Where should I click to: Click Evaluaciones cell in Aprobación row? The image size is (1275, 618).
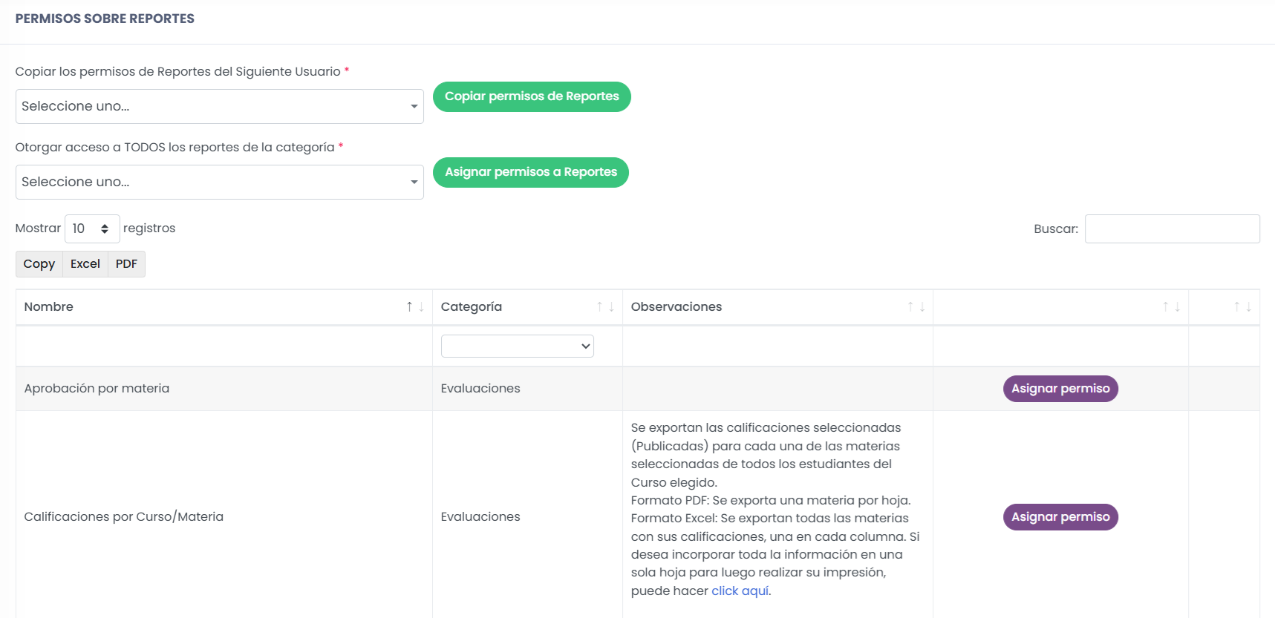(x=527, y=389)
